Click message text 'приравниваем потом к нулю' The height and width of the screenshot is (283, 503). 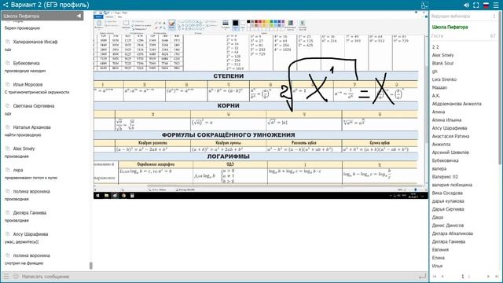(x=31, y=178)
